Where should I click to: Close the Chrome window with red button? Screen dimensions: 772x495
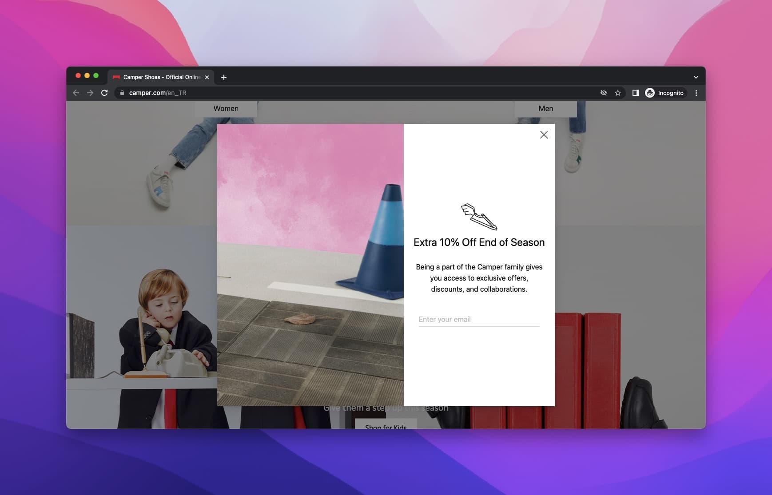[78, 75]
